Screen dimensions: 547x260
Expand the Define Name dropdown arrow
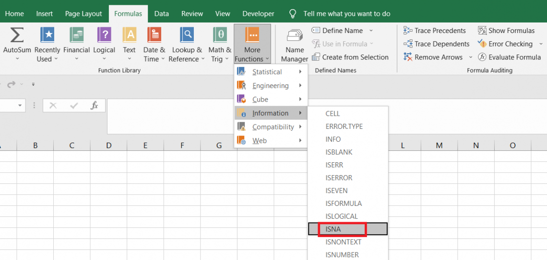[x=371, y=31]
